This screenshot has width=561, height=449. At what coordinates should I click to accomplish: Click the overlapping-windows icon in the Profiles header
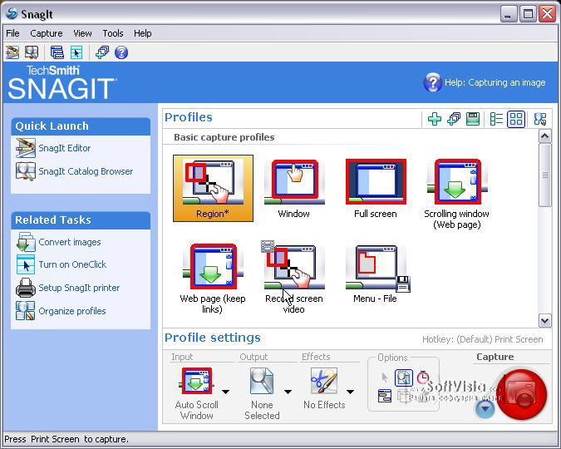pyautogui.click(x=454, y=119)
